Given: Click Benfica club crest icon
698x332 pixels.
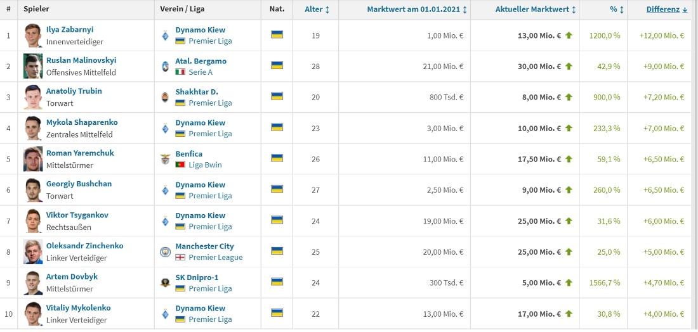Looking at the screenshot, I should pos(165,159).
